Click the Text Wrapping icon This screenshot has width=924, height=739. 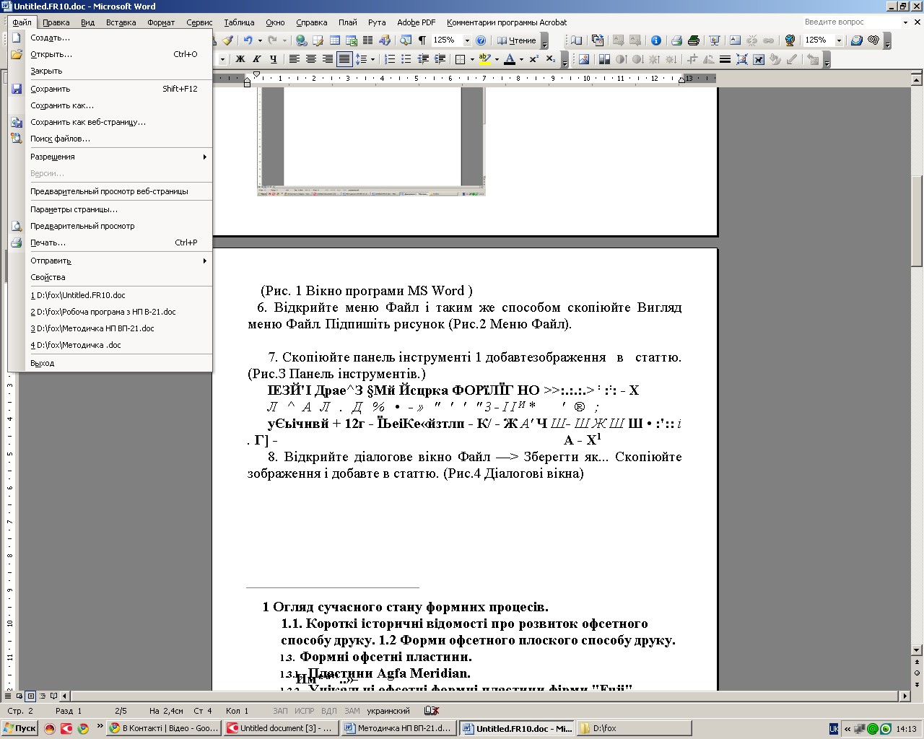click(758, 60)
